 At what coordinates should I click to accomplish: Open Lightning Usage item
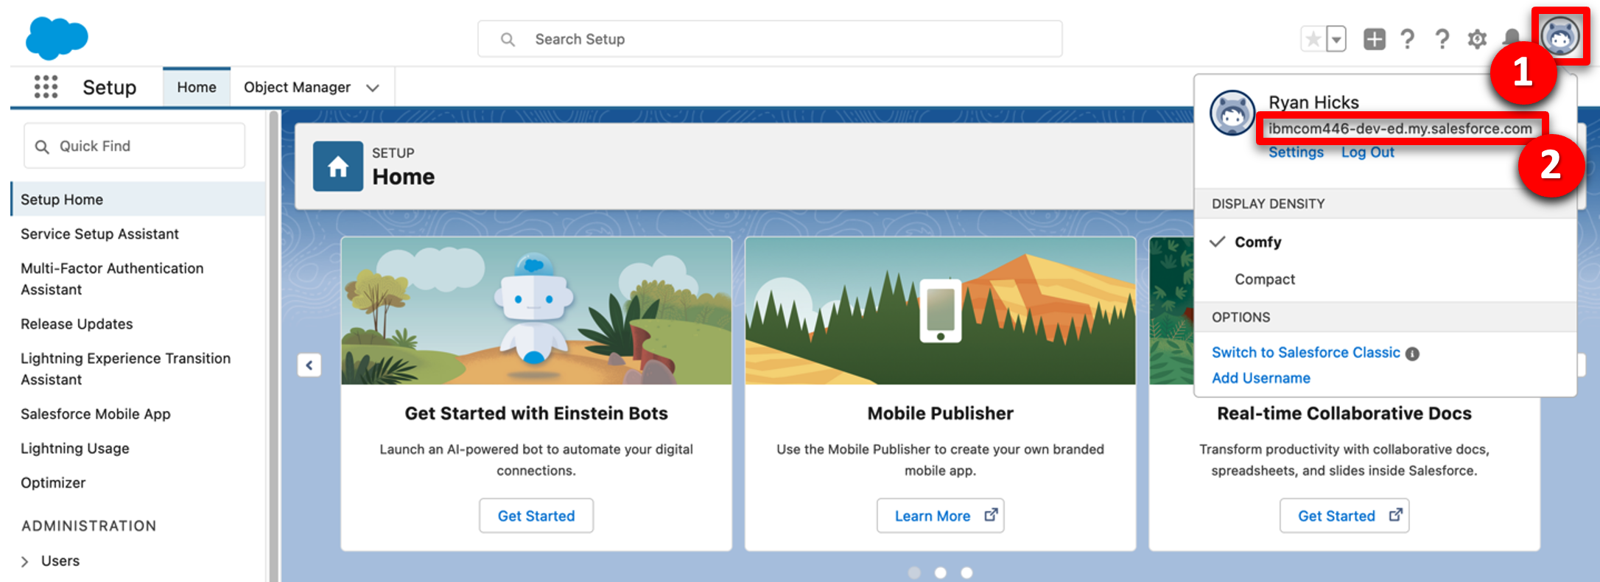pyautogui.click(x=74, y=448)
